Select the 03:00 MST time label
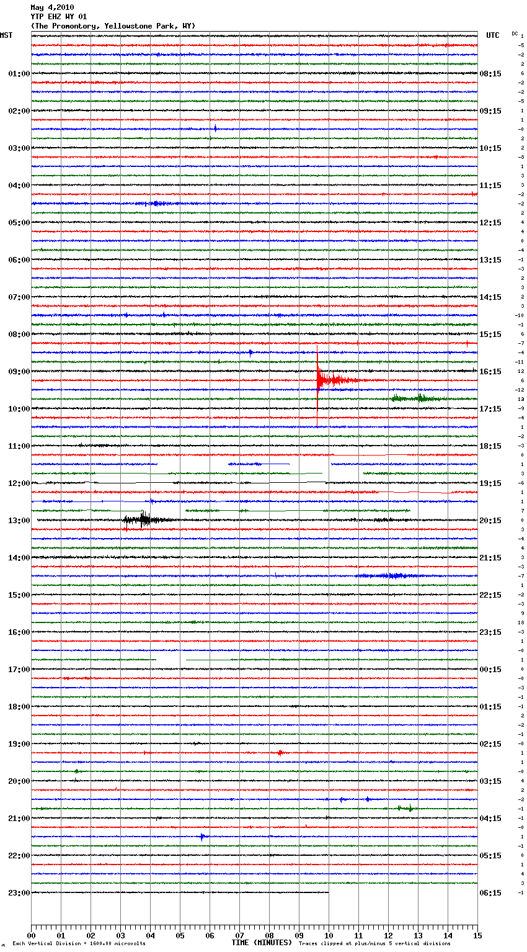 (19, 148)
